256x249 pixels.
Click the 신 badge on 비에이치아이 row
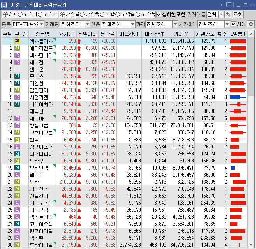coord(17,104)
